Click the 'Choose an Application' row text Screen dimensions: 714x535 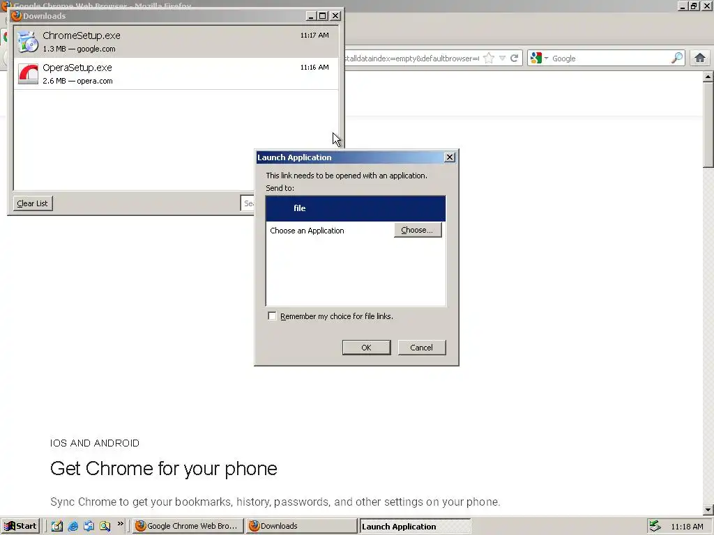click(x=307, y=231)
